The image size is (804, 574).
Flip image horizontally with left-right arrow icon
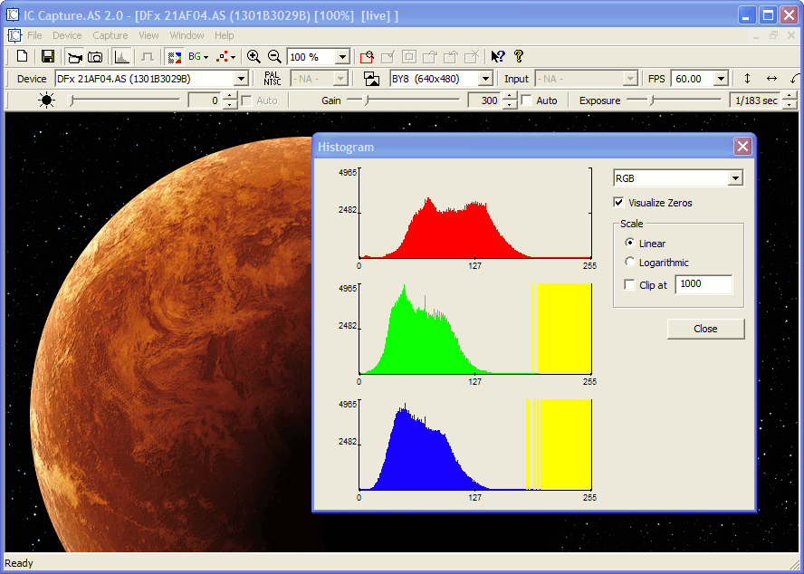click(x=771, y=79)
